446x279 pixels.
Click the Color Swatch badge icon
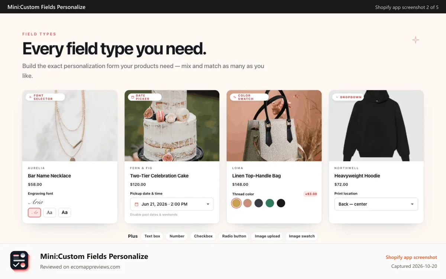[235, 97]
